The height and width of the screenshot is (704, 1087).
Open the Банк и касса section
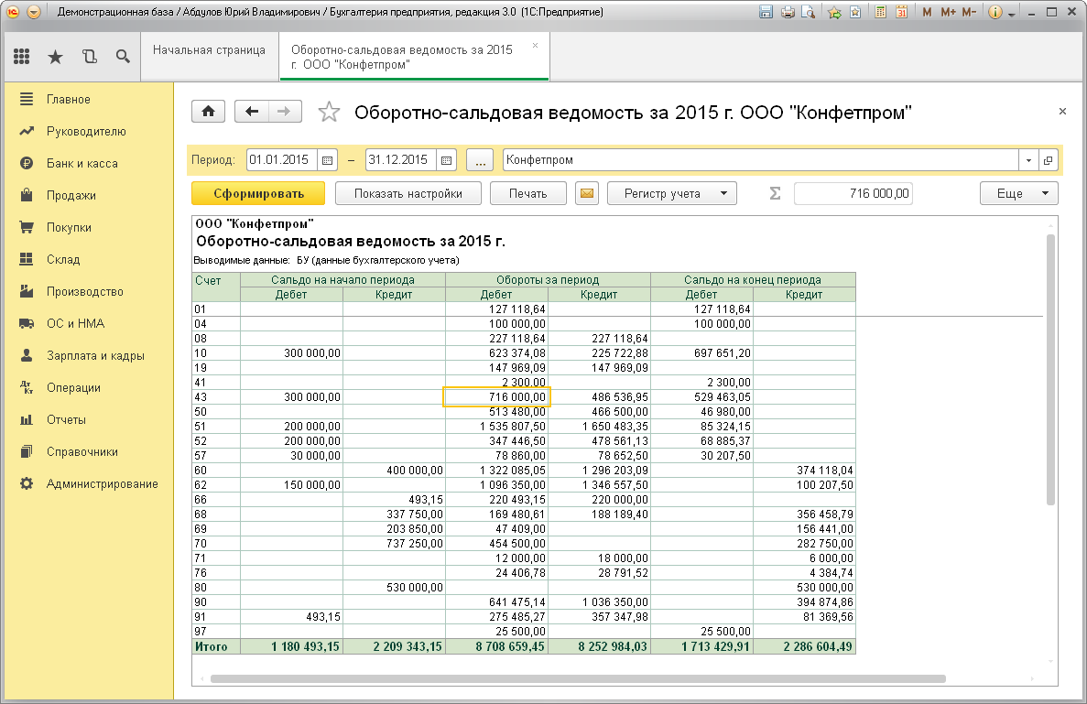(82, 163)
